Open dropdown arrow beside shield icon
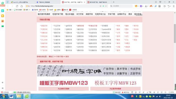Image resolution: width=176 pixels, height=99 pixels. click(x=138, y=6)
